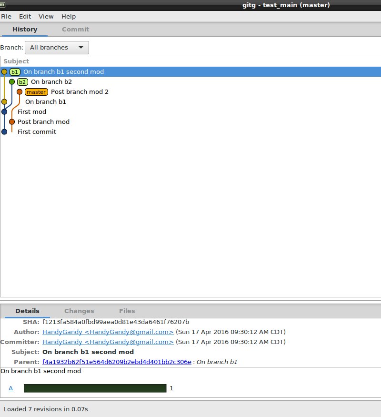This screenshot has height=417, width=381.
Task: Open the Changes tab
Action: (79, 311)
